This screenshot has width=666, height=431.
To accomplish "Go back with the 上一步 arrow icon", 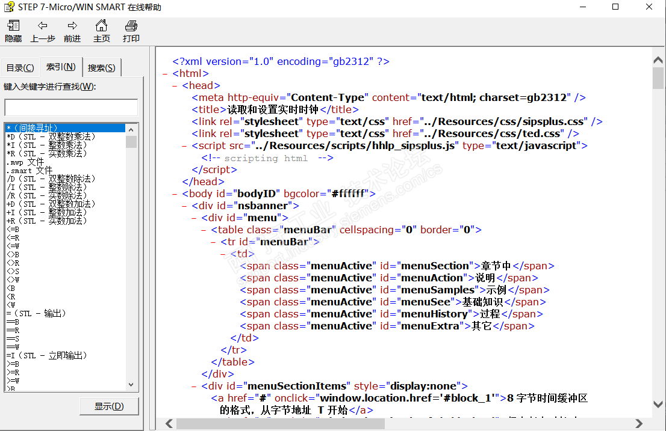I will coord(43,25).
